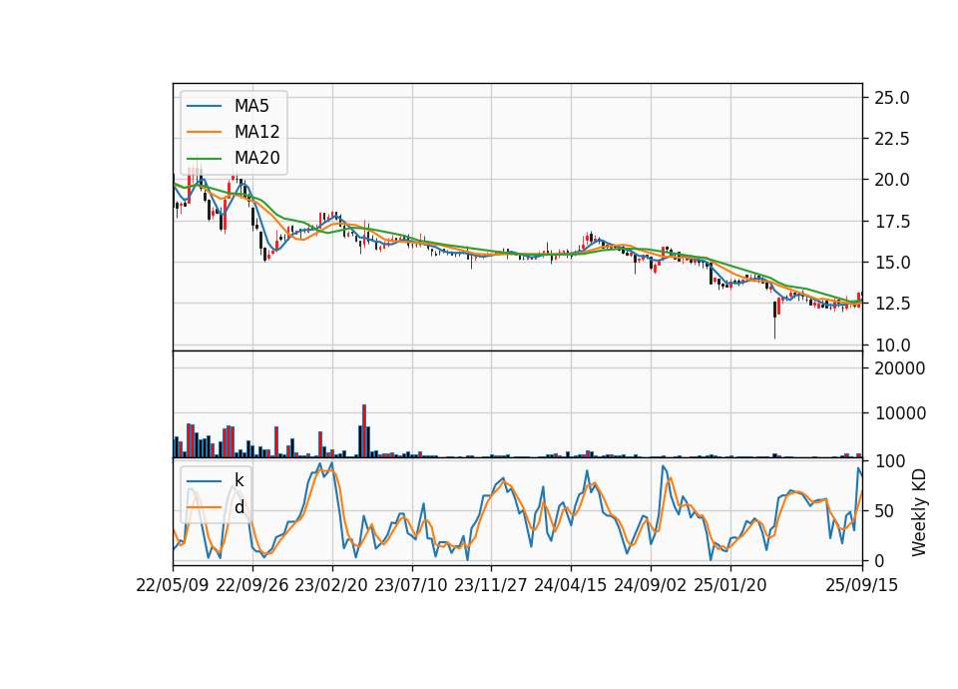Click the 22.5 price axis tick
The width and height of the screenshot is (958, 689).
(892, 139)
